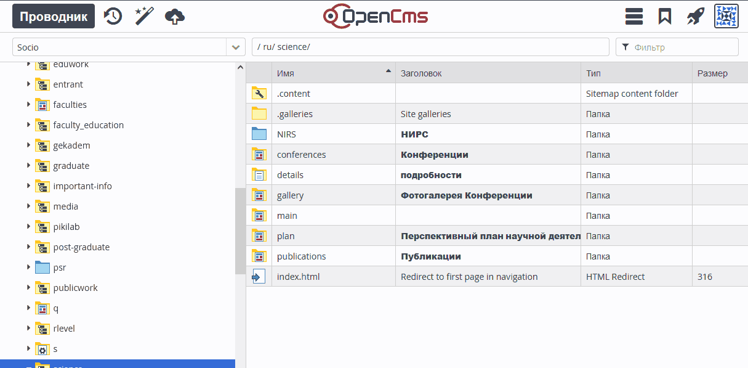Sort by the Имя column header
This screenshot has height=368, width=748.
[332, 73]
